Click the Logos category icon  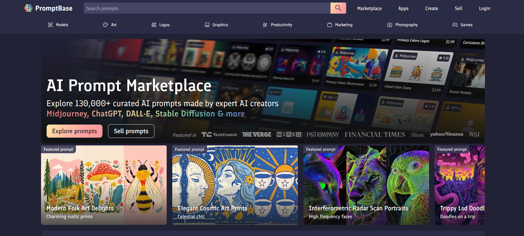pos(154,25)
